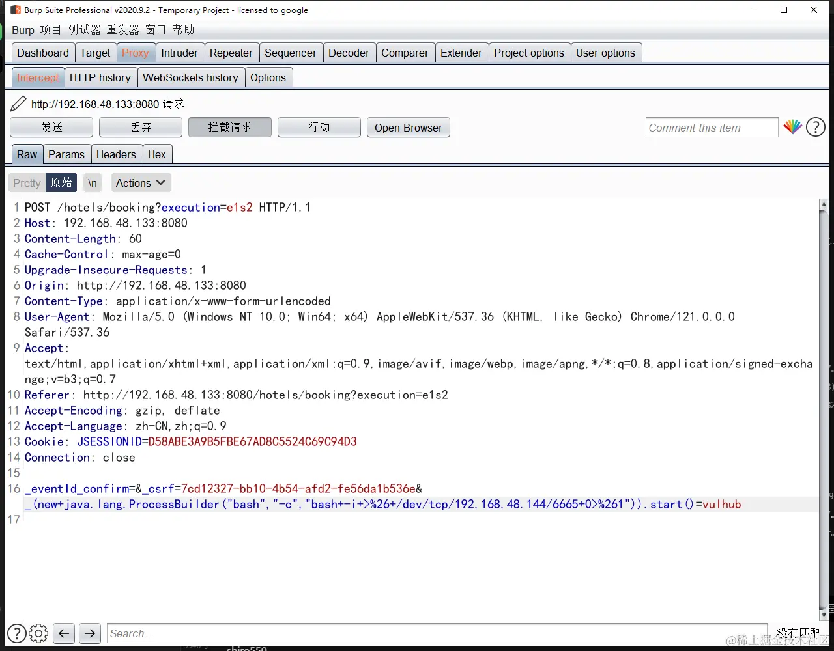This screenshot has height=651, width=834.
Task: Open the 窗口 menu
Action: click(x=156, y=30)
